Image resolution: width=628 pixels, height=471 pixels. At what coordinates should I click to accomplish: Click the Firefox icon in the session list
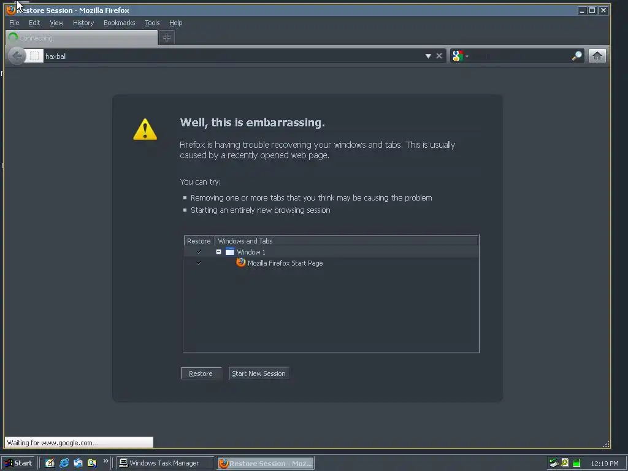(x=240, y=262)
